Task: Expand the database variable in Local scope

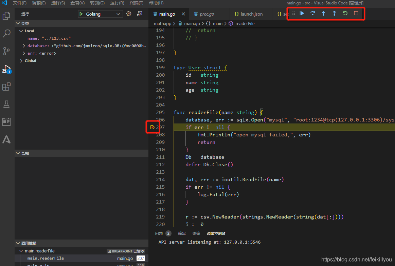Action: [x=24, y=45]
